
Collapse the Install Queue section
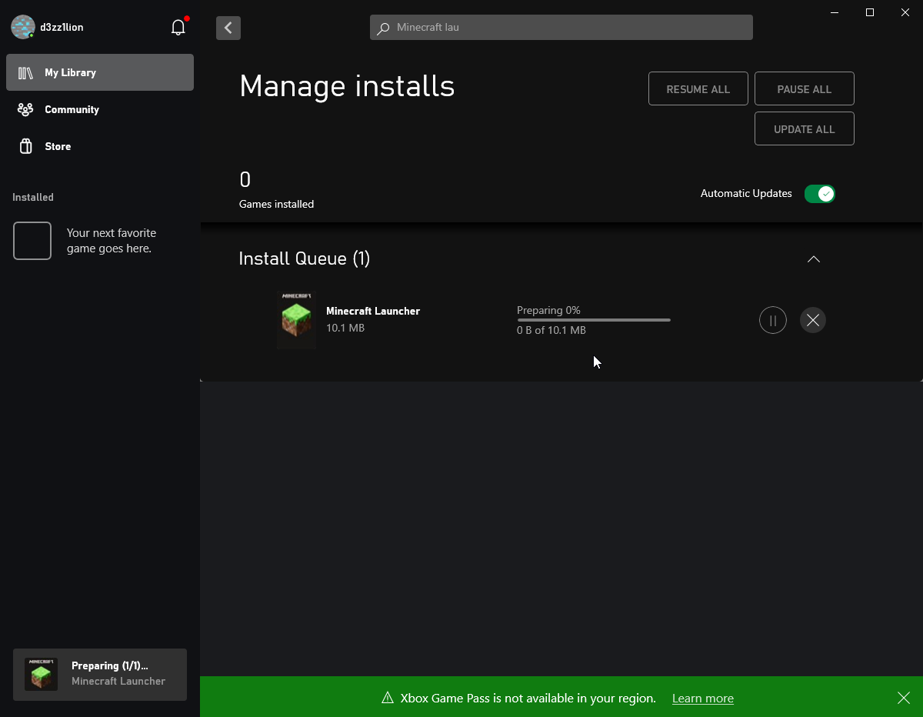tap(813, 259)
